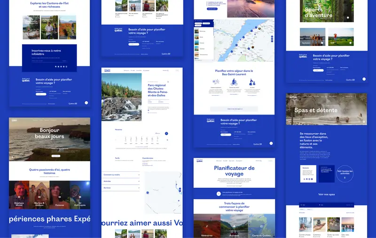This screenshot has width=376, height=238.
Task: Select day 4 in Horaires week
Action: click(141, 139)
